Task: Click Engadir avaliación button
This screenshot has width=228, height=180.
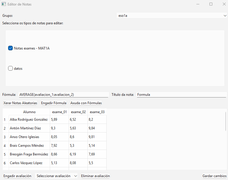Action: (x=17, y=176)
